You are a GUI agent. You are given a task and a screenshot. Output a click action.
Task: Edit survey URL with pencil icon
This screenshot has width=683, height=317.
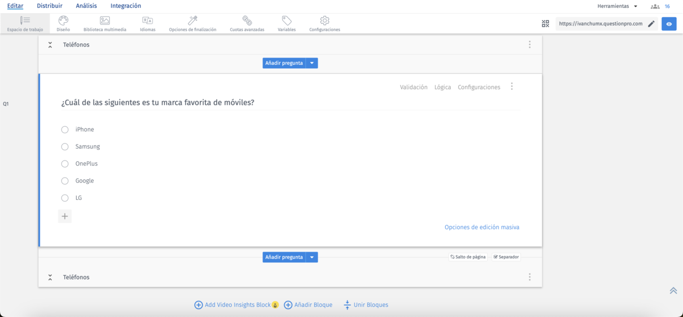pos(652,24)
